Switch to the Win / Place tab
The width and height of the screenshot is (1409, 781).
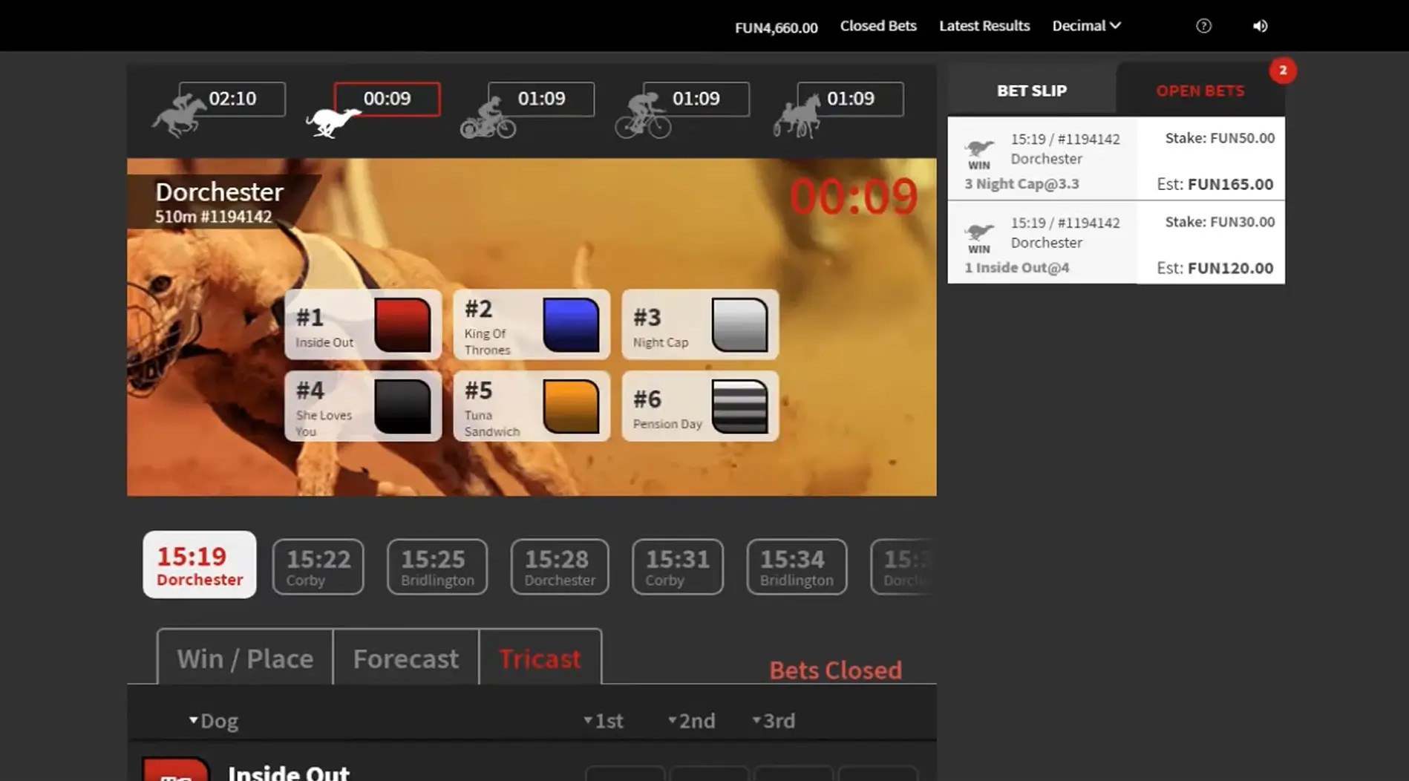click(245, 659)
